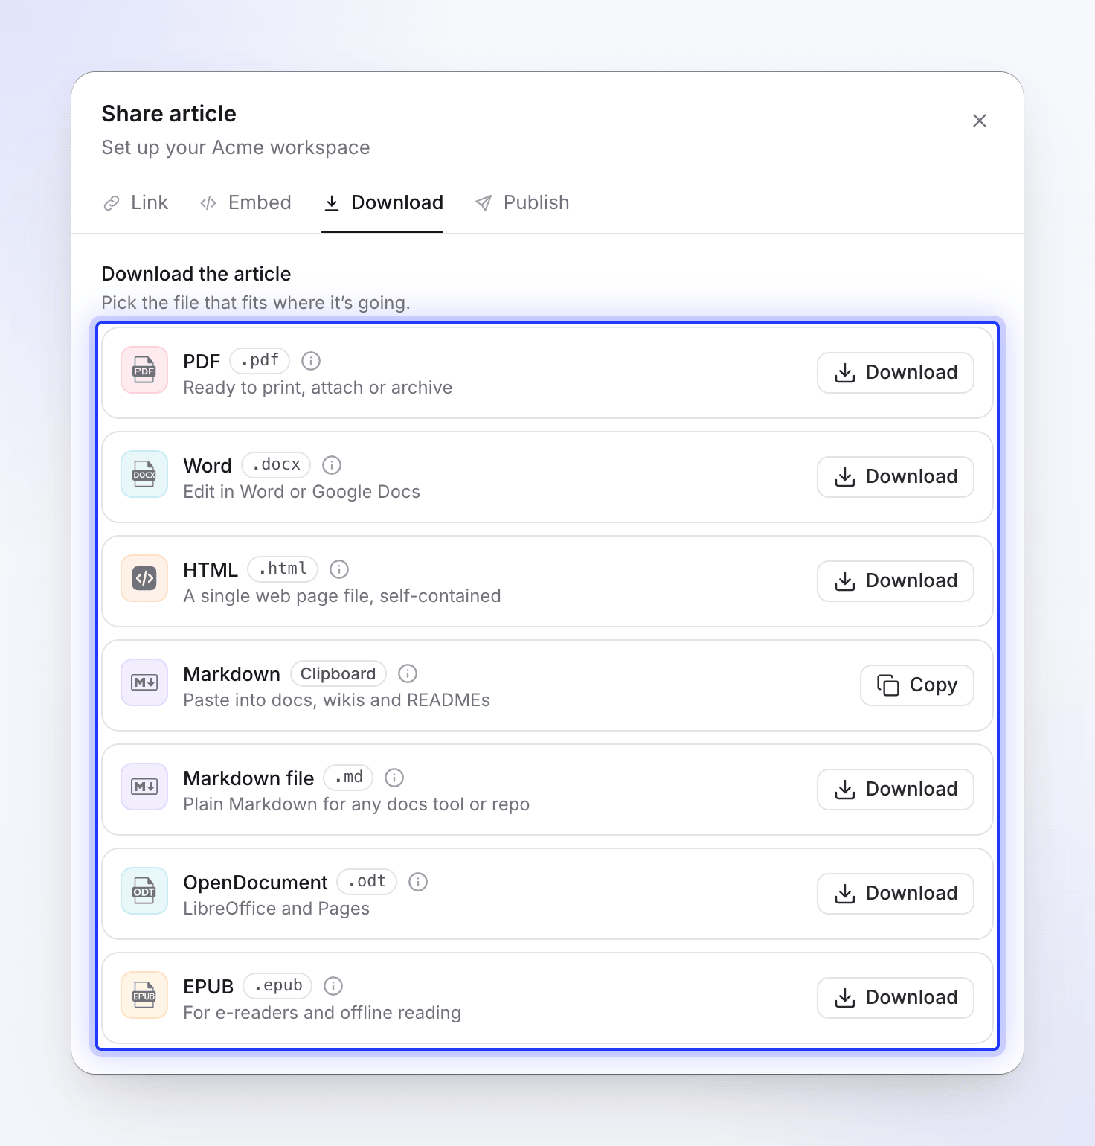Click the .odt extension badge
This screenshot has width=1095, height=1146.
[x=367, y=882]
